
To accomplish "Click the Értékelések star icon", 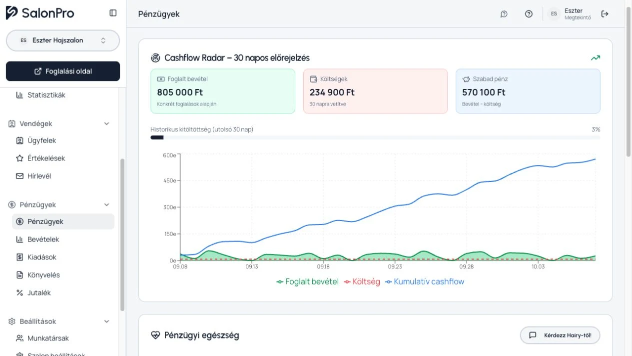I will [x=19, y=158].
